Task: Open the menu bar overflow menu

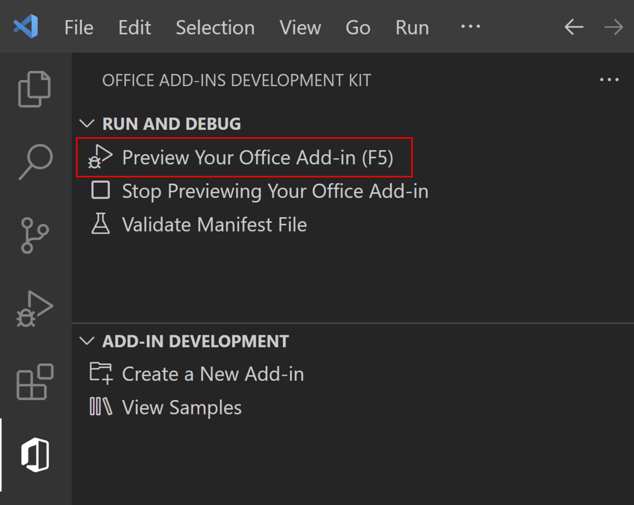Action: pos(470,27)
